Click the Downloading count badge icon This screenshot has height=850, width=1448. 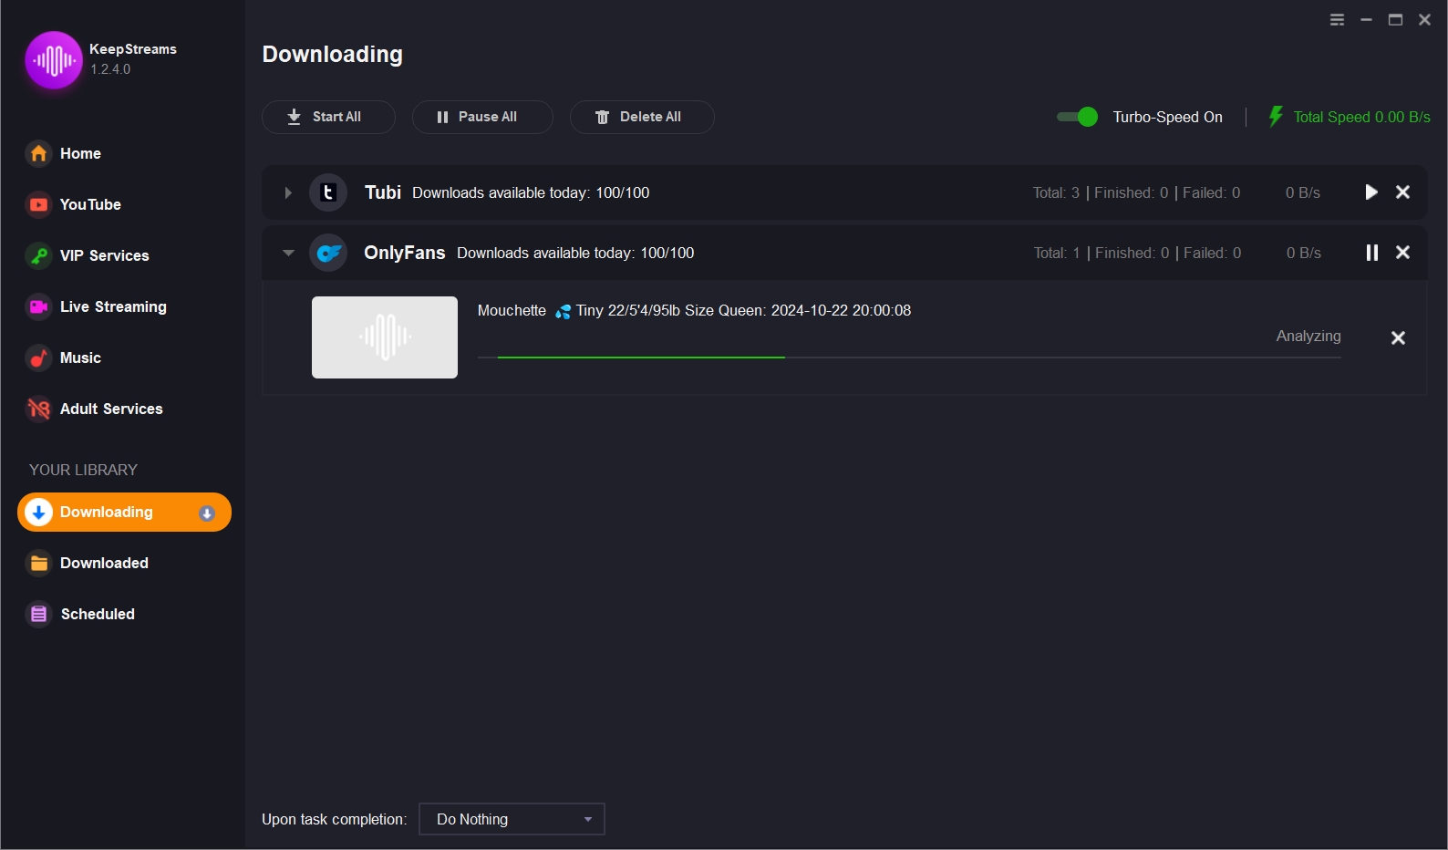207,513
